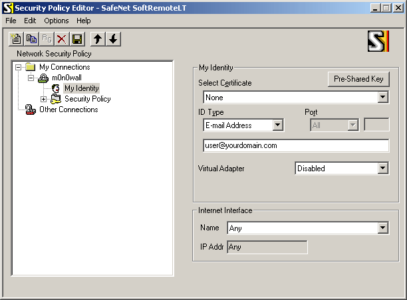
Task: Select Security Policy tree item
Action: (x=88, y=99)
